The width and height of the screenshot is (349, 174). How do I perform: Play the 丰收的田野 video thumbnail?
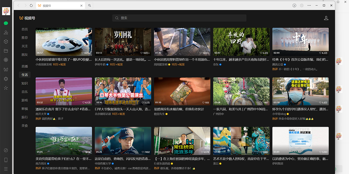[x=241, y=41]
